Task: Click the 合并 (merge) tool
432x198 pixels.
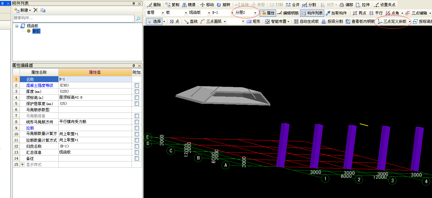Action: (x=292, y=5)
